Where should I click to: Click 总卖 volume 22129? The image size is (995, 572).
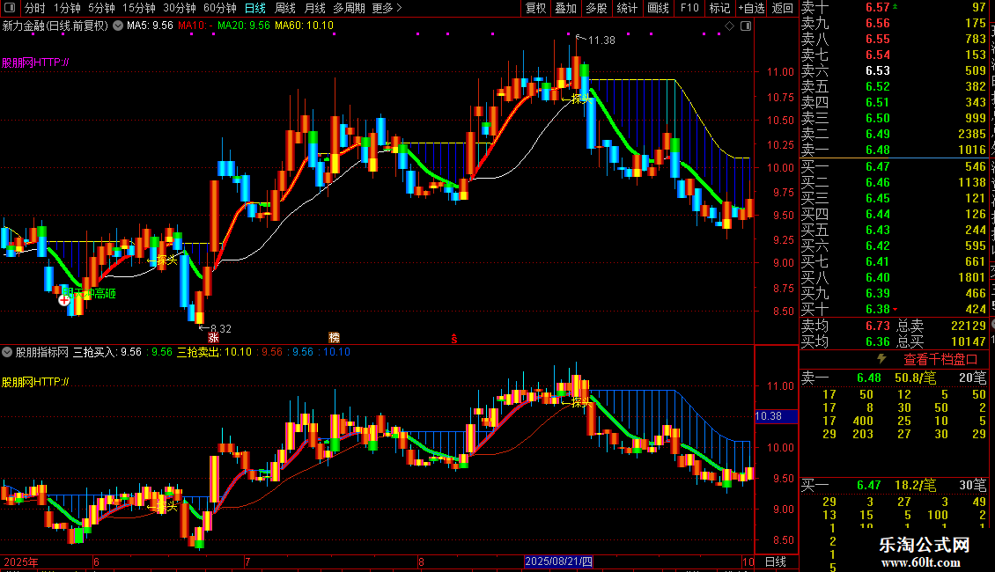tap(969, 326)
